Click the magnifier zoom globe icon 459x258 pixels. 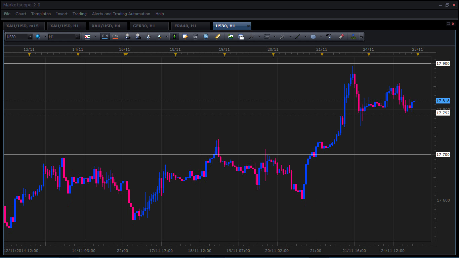(206, 36)
